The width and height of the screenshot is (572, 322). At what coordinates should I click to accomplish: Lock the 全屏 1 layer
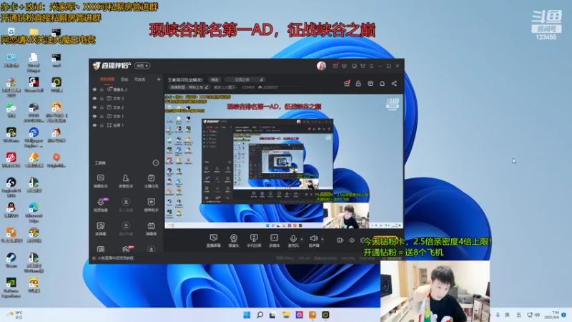(102, 125)
